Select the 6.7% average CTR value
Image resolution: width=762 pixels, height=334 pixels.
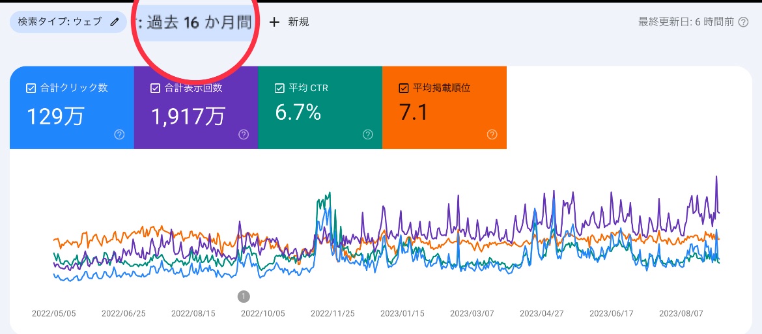298,113
